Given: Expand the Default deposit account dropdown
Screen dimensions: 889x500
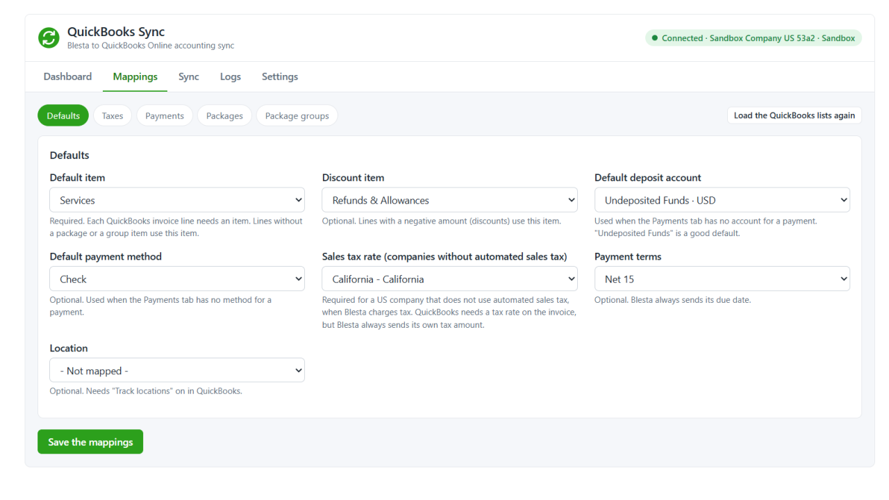Looking at the screenshot, I should [x=722, y=200].
